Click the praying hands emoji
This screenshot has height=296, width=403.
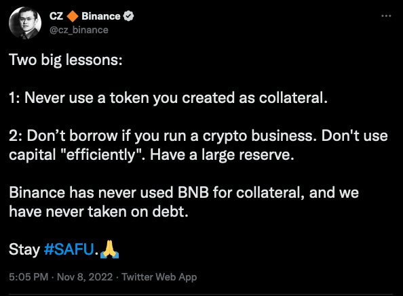pos(109,249)
